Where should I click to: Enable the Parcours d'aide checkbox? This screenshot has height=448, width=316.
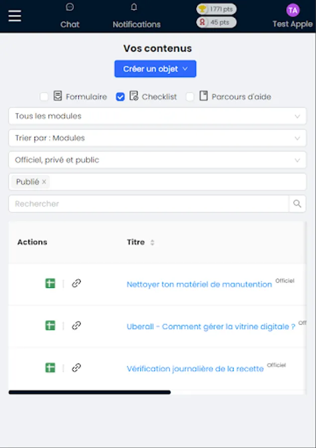tap(190, 97)
